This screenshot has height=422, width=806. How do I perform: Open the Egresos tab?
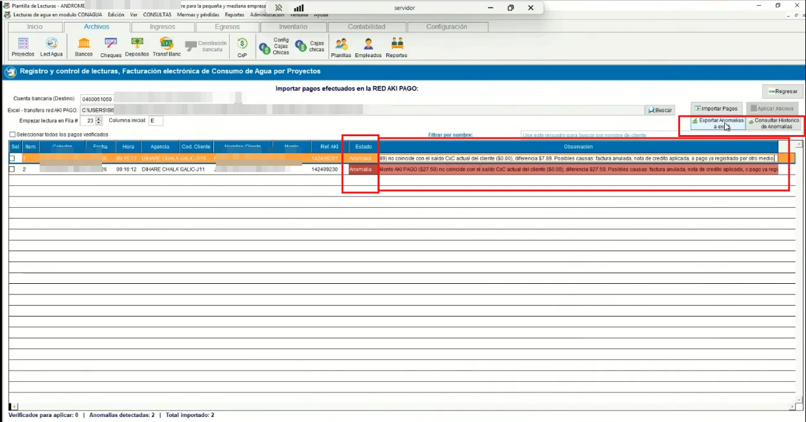227,27
